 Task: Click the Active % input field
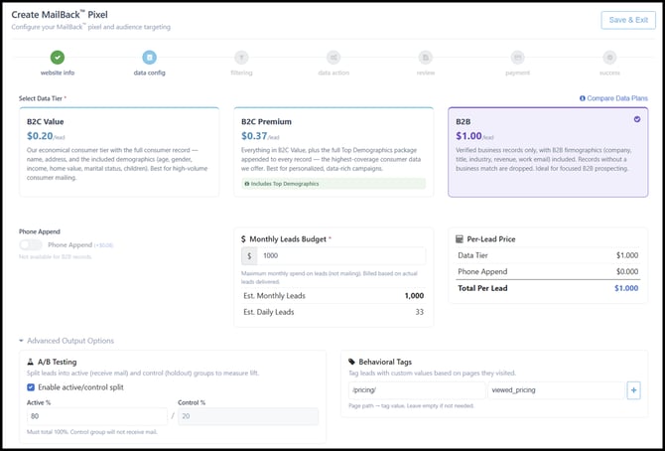(x=97, y=416)
